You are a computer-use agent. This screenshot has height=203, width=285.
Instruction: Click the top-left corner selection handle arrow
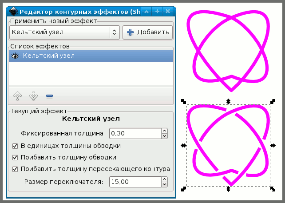pyautogui.click(x=184, y=102)
